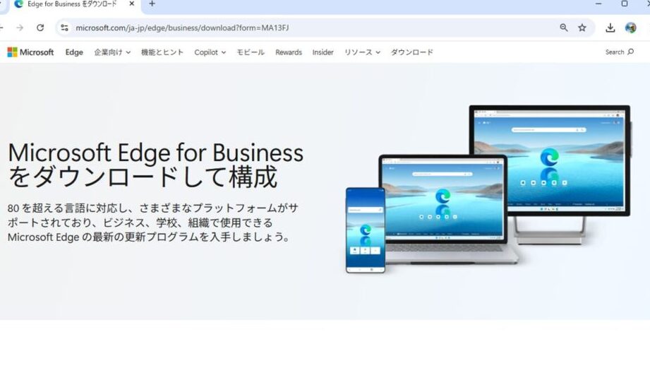Maximize the browser window
Image resolution: width=650 pixels, height=366 pixels.
click(625, 4)
